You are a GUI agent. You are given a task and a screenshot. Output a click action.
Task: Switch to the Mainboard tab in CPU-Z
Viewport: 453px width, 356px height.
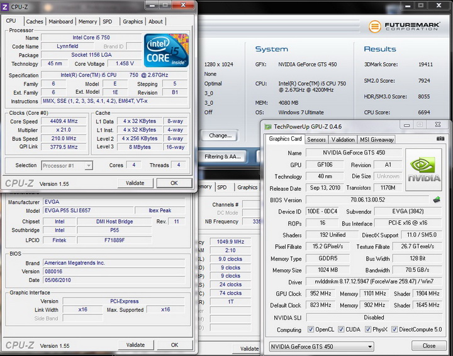[60, 21]
